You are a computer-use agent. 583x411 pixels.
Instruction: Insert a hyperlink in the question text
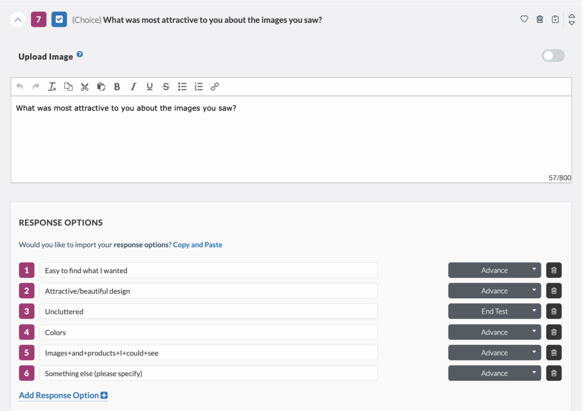pyautogui.click(x=215, y=87)
